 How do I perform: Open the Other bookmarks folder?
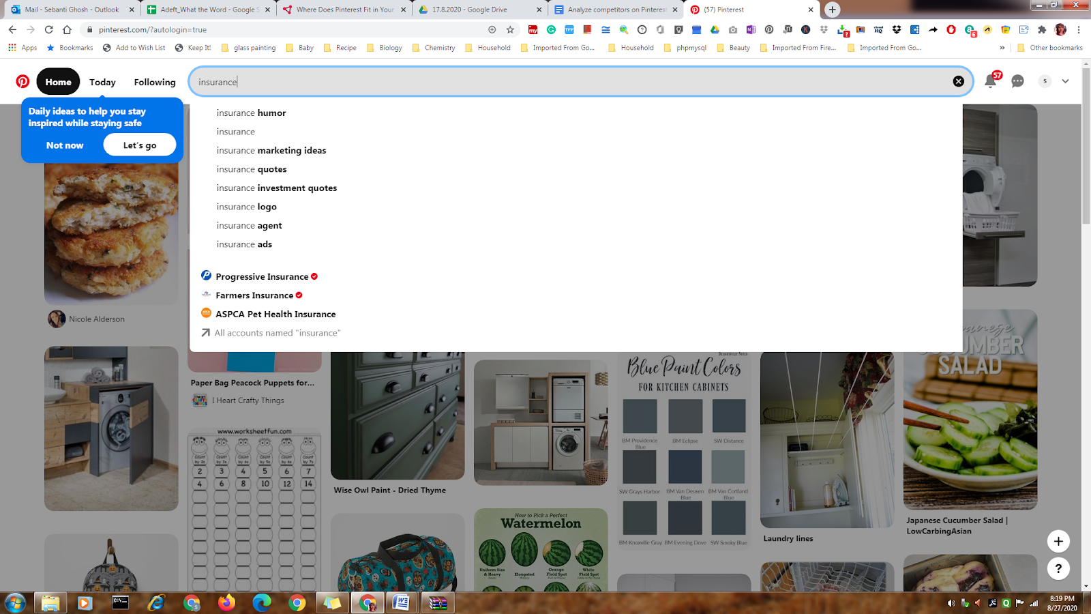[x=1049, y=48]
